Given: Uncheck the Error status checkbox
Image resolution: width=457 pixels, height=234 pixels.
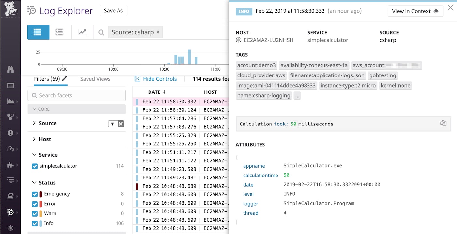Looking at the screenshot, I should [x=35, y=204].
